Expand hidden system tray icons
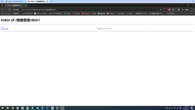Viewport: 195px width, 110px height. [x=164, y=108]
